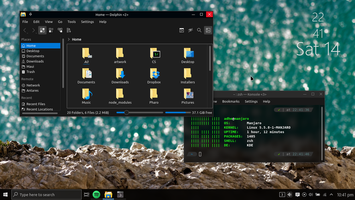Select the Dropbox folder

(154, 76)
